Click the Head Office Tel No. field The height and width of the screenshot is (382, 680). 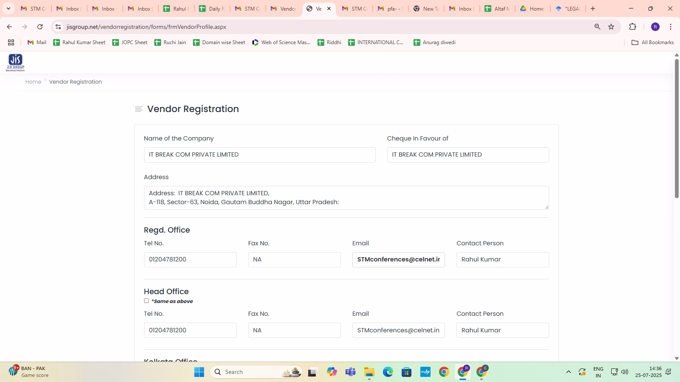click(x=190, y=330)
